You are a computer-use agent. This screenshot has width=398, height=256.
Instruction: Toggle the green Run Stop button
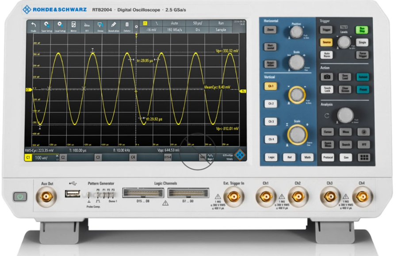pos(363,30)
